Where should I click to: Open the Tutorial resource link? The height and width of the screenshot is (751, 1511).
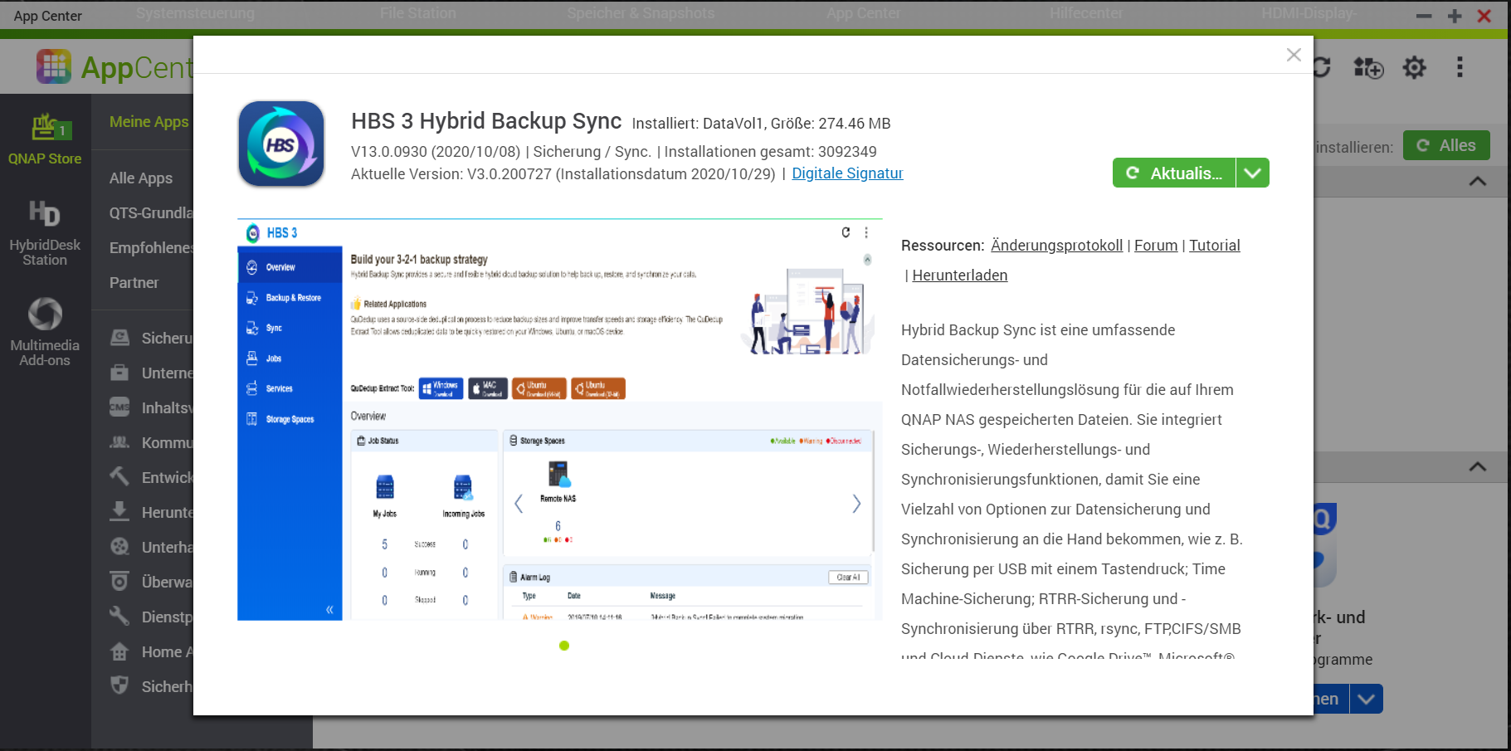pos(1214,246)
